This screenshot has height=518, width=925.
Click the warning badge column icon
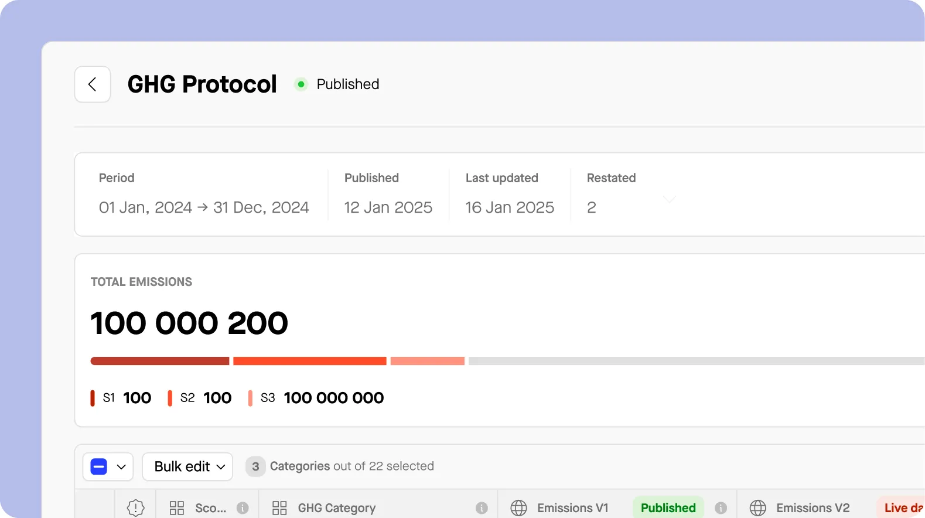pos(135,507)
